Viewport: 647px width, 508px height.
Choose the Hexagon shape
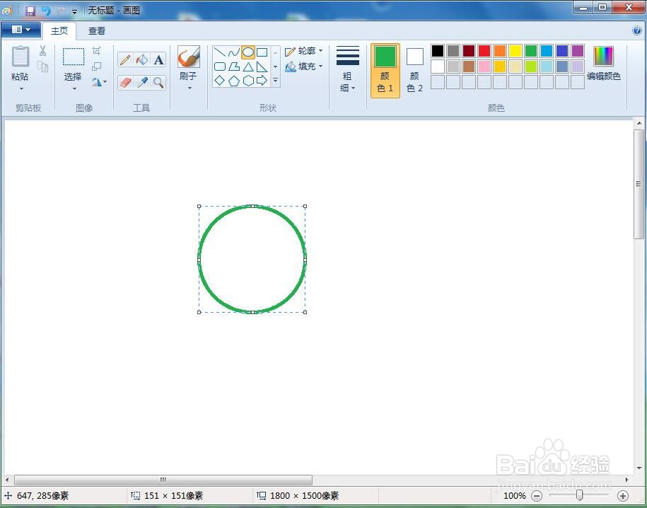[x=247, y=81]
